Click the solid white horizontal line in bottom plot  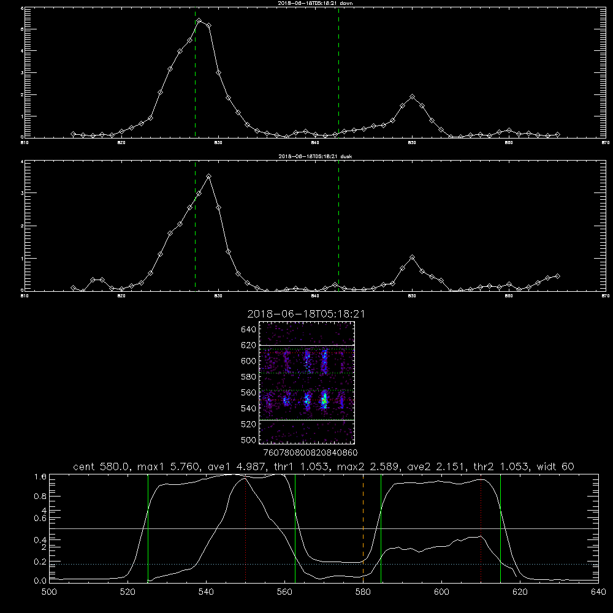(324, 528)
